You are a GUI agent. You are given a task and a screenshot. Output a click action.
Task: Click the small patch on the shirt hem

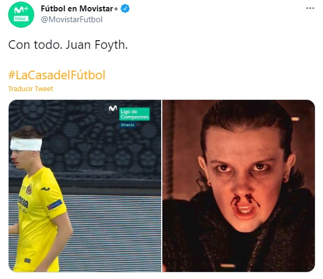tap(27, 261)
